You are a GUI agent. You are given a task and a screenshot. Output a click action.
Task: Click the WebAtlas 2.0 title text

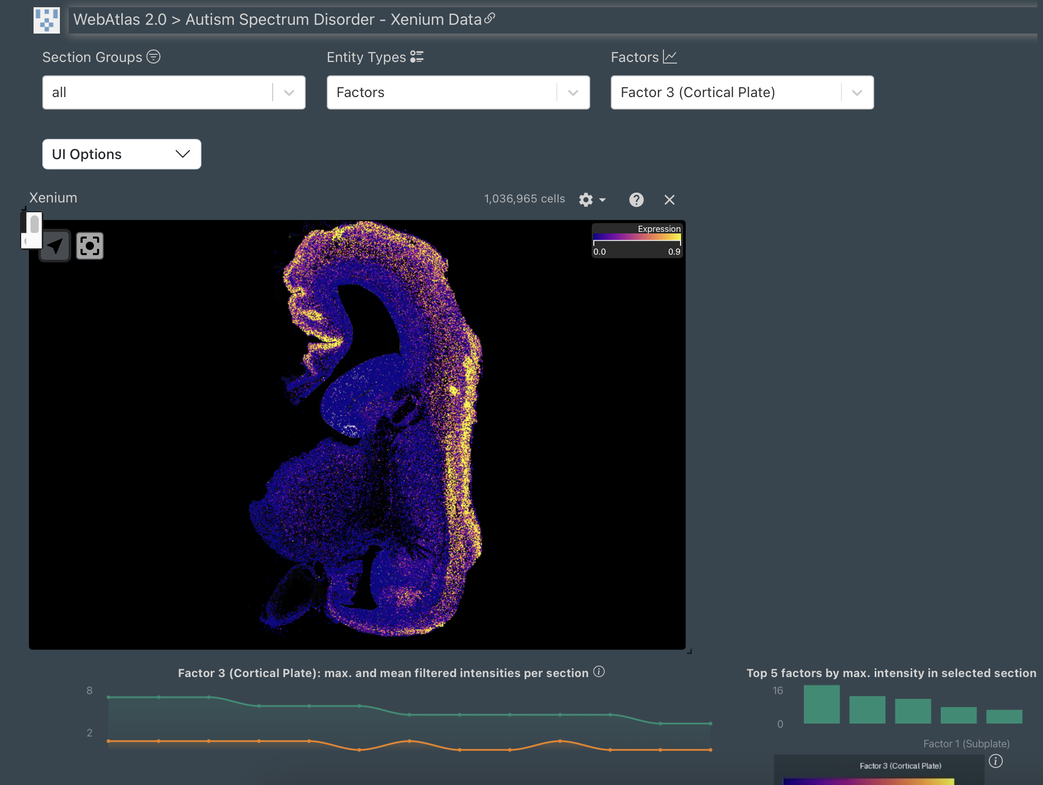[x=120, y=20]
